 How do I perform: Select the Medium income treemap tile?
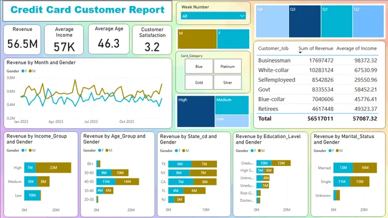point(232,105)
